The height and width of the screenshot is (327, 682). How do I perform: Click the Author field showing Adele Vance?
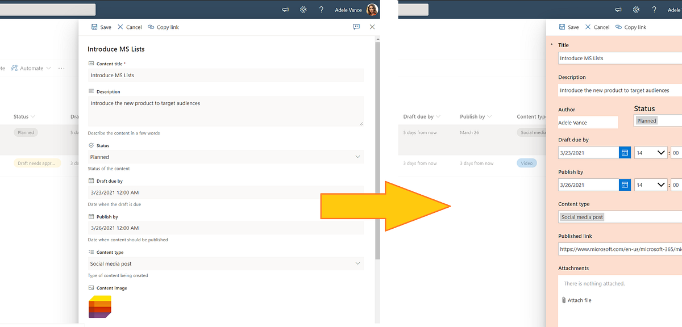tap(588, 122)
